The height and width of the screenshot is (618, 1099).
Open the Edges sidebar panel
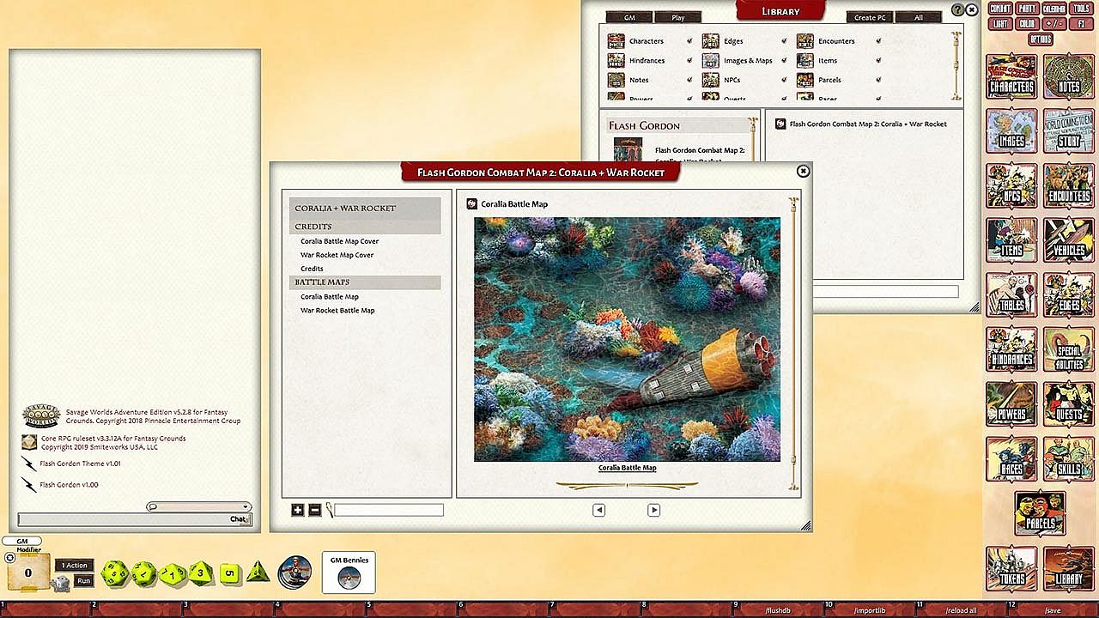[x=1068, y=296]
